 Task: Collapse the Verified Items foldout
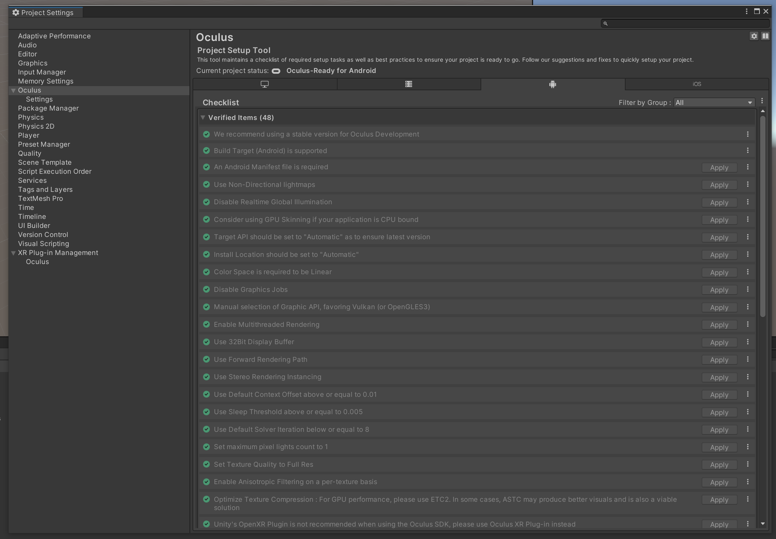[x=203, y=118]
